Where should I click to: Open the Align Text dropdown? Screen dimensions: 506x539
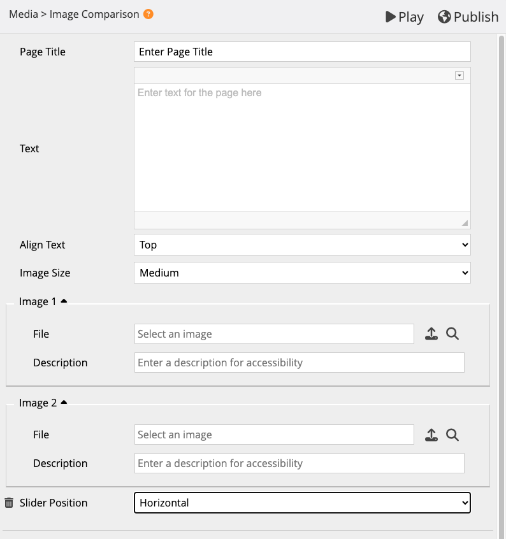(302, 245)
